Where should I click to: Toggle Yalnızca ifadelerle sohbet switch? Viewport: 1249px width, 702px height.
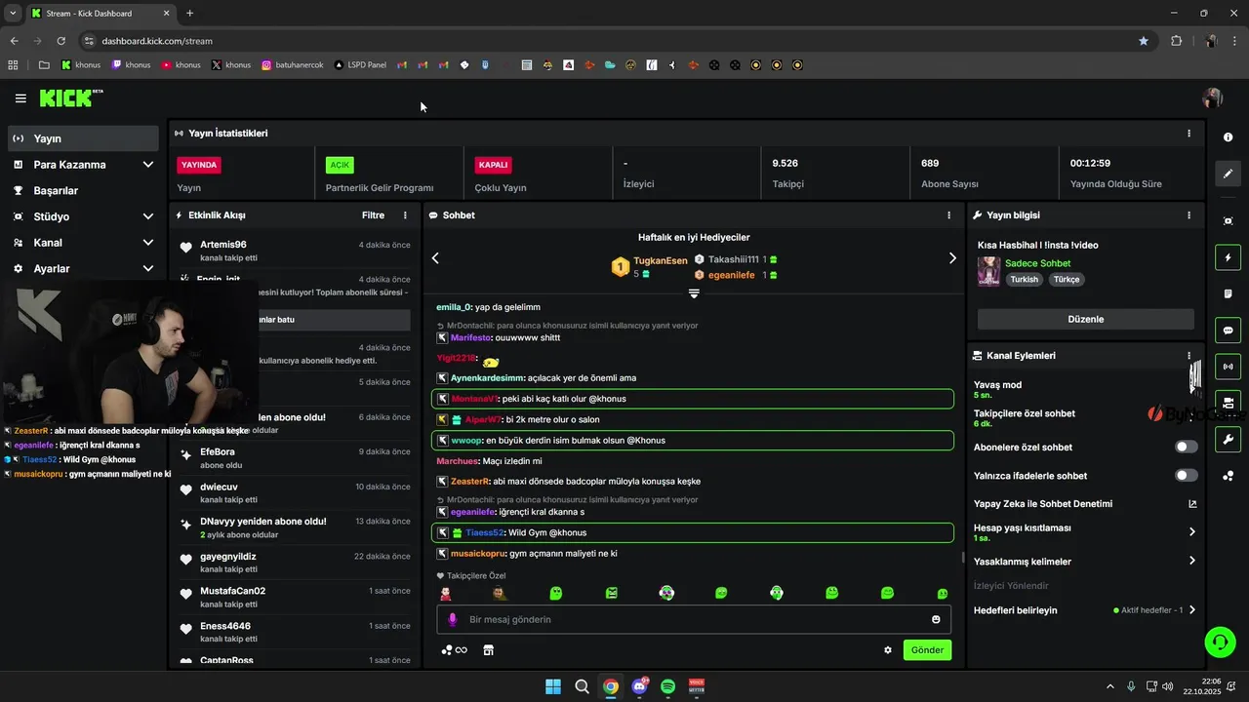[1187, 475]
